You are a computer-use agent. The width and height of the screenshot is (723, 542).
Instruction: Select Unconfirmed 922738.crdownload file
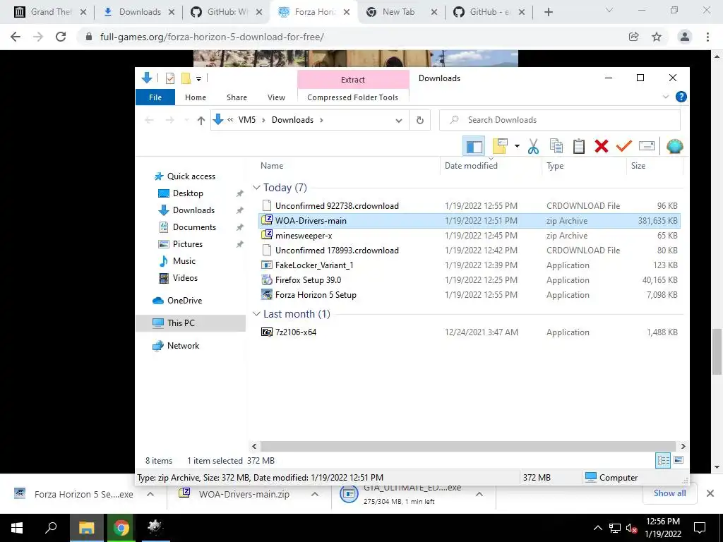(470, 205)
